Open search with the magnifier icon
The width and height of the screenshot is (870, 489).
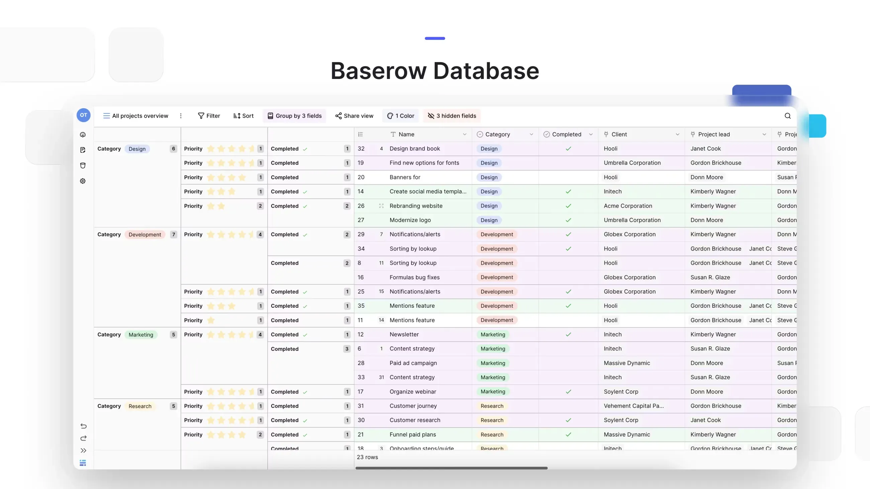click(787, 116)
